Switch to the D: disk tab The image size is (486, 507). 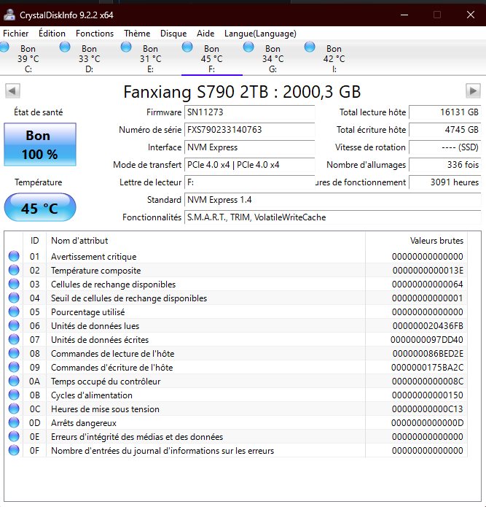point(90,58)
